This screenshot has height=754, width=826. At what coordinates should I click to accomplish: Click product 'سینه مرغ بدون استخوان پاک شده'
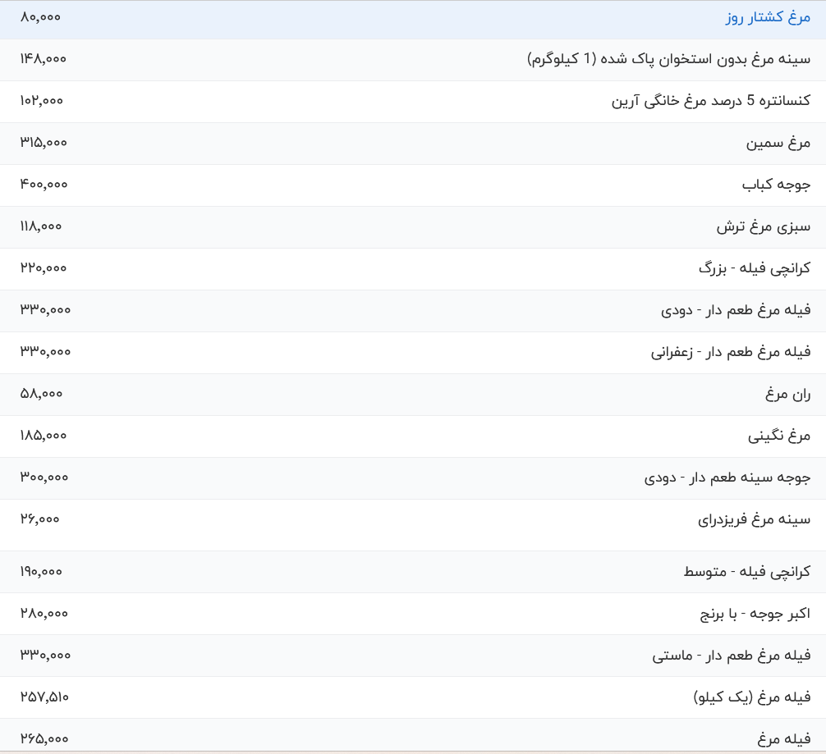(668, 59)
